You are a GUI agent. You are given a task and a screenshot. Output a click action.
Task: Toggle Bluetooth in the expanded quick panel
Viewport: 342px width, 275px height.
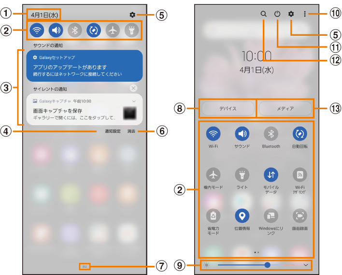point(271,134)
